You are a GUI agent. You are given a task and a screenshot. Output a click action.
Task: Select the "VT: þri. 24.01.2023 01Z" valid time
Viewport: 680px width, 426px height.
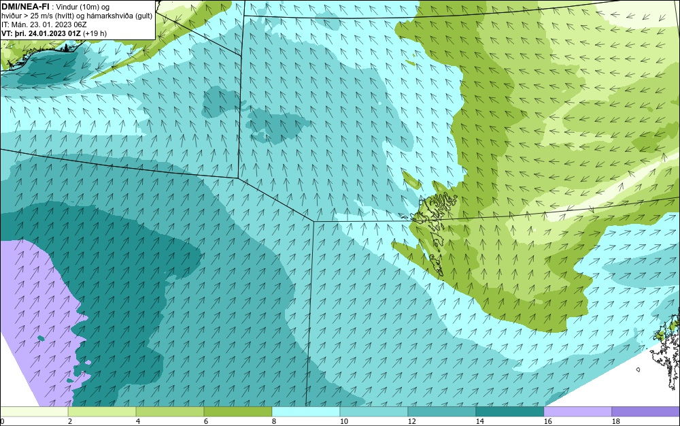point(41,33)
